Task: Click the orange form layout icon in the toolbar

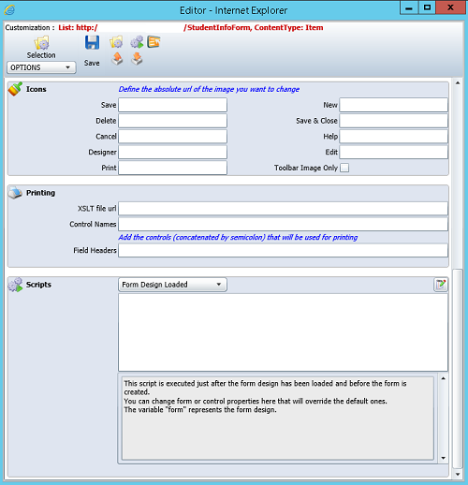Action: tap(154, 41)
